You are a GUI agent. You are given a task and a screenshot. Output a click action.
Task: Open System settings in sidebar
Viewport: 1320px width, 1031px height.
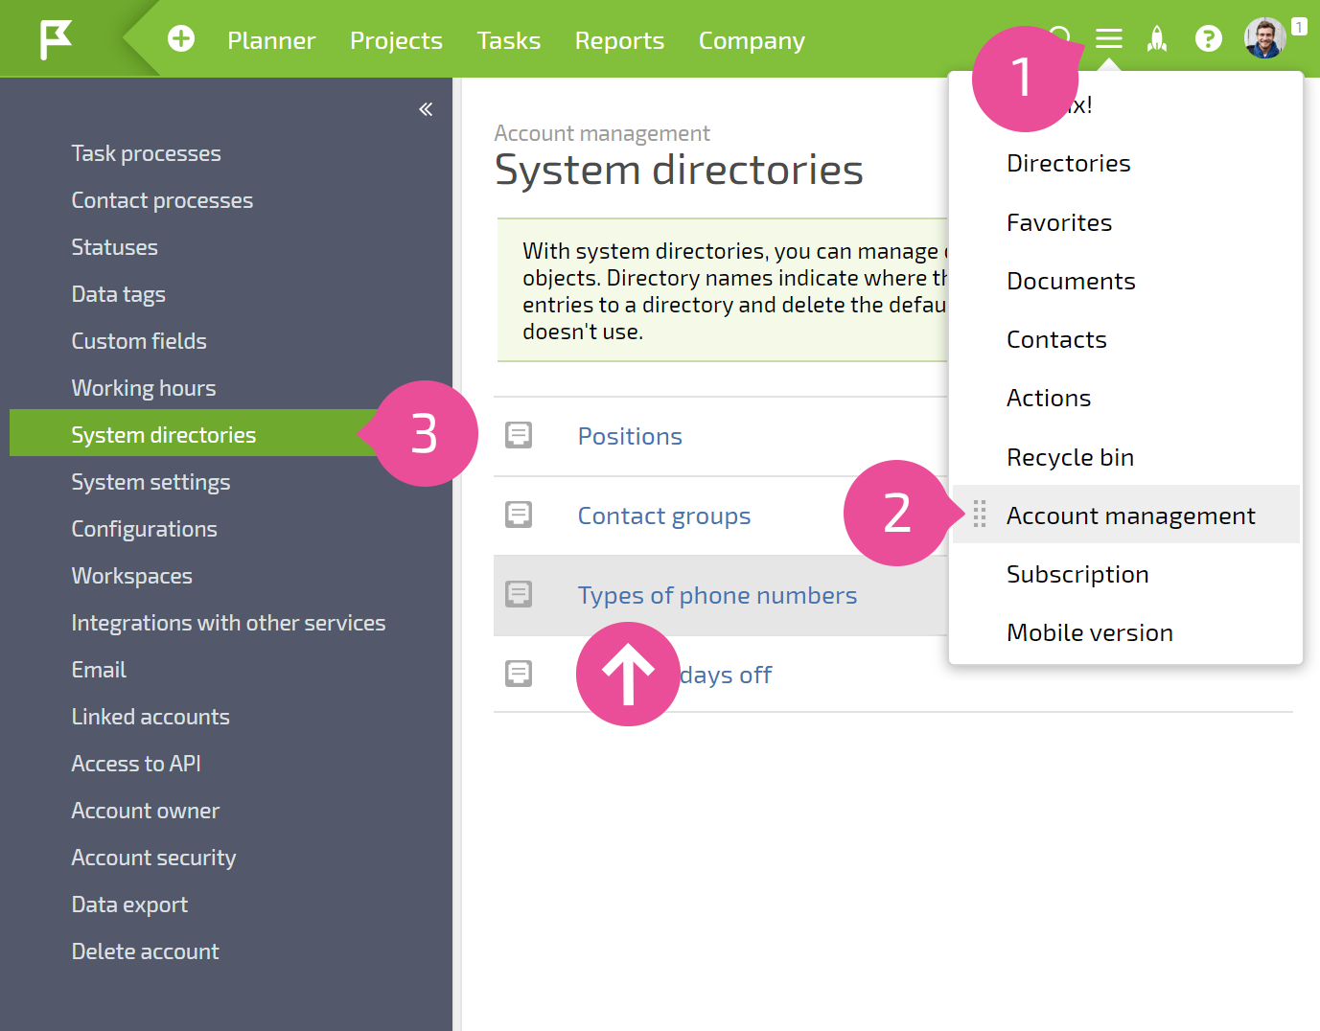tap(151, 482)
